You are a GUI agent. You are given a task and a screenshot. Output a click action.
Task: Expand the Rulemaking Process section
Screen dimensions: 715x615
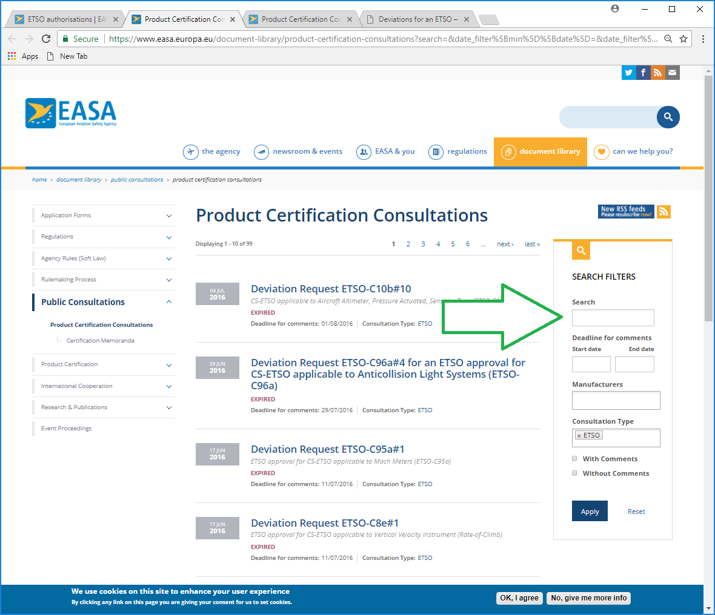[x=168, y=280]
